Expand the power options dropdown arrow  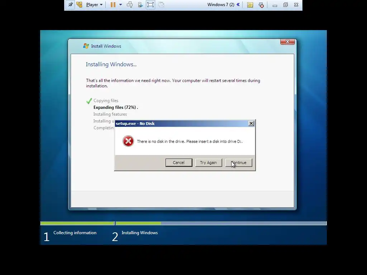120,5
